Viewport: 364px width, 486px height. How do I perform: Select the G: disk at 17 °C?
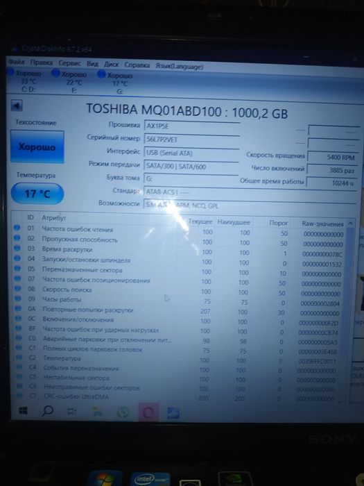tap(116, 83)
